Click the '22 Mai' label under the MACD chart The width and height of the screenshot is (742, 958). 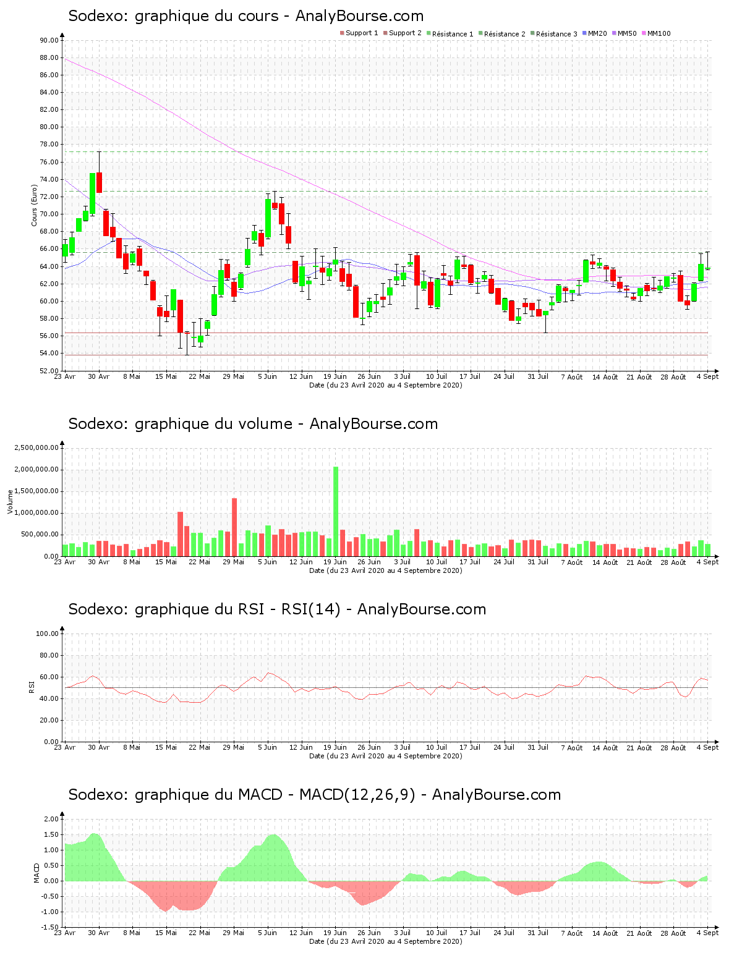[199, 933]
